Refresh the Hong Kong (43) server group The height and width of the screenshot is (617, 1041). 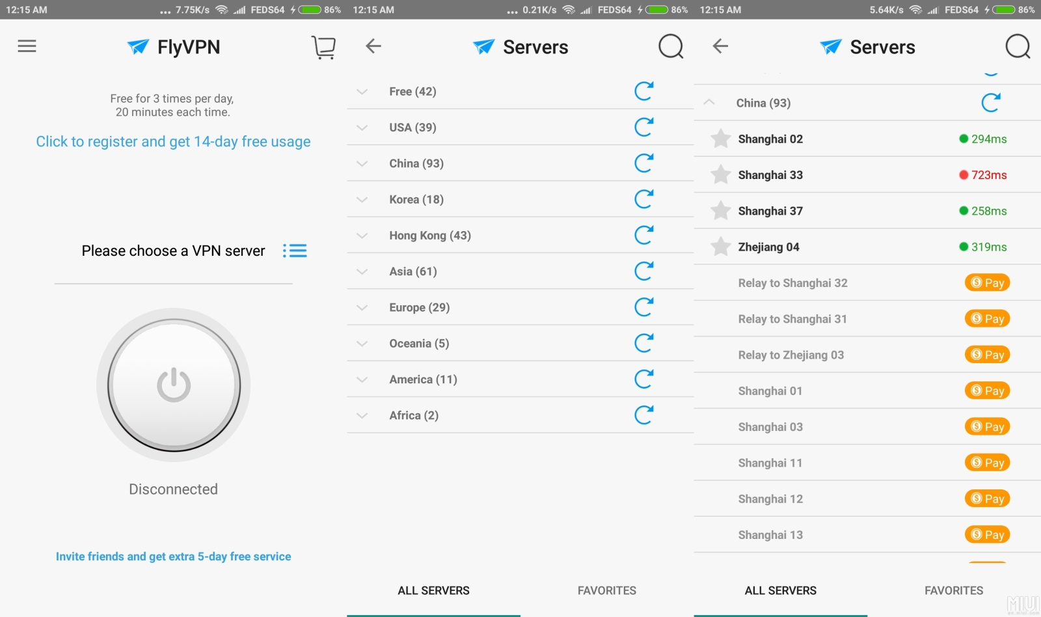click(x=643, y=235)
